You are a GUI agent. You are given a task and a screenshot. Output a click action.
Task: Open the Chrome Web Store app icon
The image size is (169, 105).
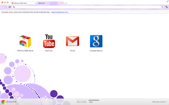pos(25,41)
